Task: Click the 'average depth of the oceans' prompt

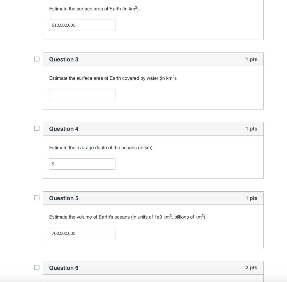Action: [101, 147]
